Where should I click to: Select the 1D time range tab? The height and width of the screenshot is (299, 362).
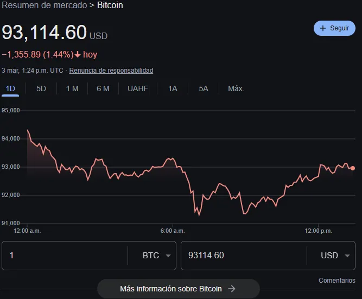point(10,88)
